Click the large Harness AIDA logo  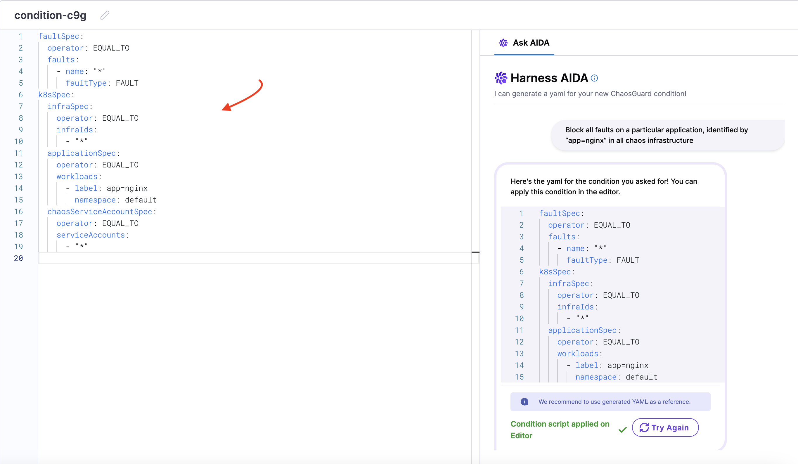[501, 78]
